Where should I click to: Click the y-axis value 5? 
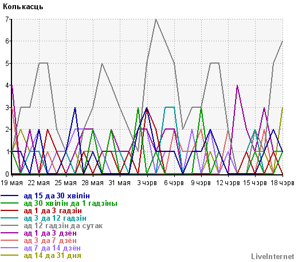7,64
